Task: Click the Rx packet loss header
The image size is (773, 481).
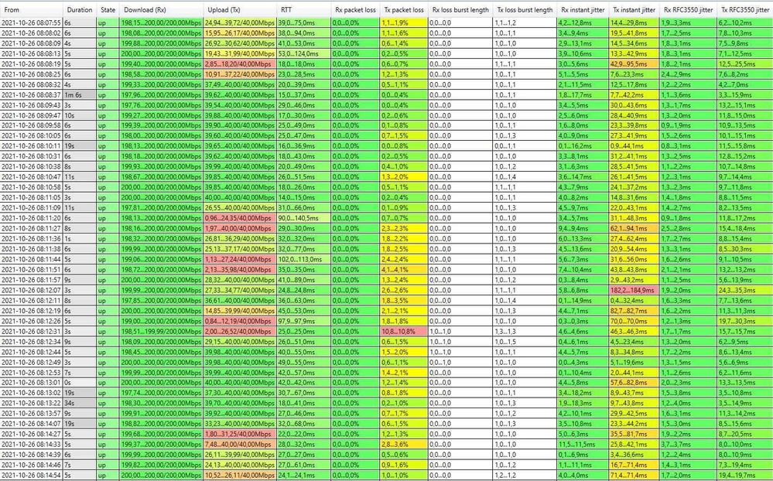Action: click(x=355, y=9)
